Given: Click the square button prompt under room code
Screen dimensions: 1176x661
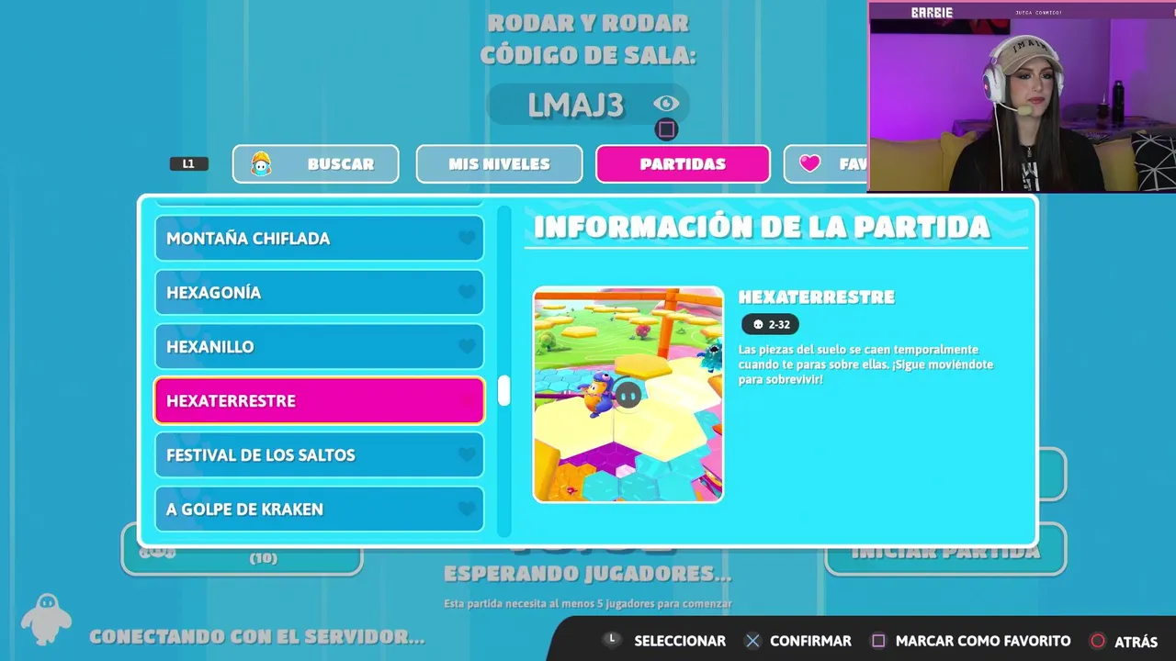Looking at the screenshot, I should pyautogui.click(x=667, y=129).
